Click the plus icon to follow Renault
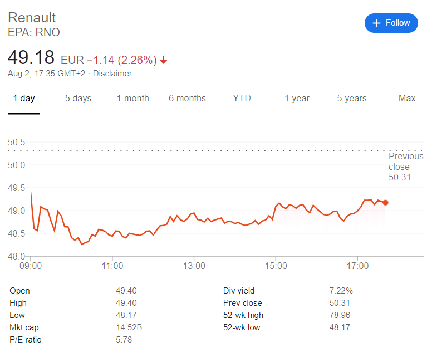The height and width of the screenshot is (352, 432). point(376,23)
